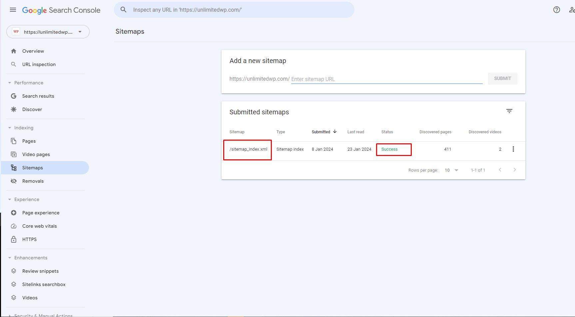Click the search magnifier in the inspect bar
The image size is (575, 317).
pyautogui.click(x=123, y=10)
